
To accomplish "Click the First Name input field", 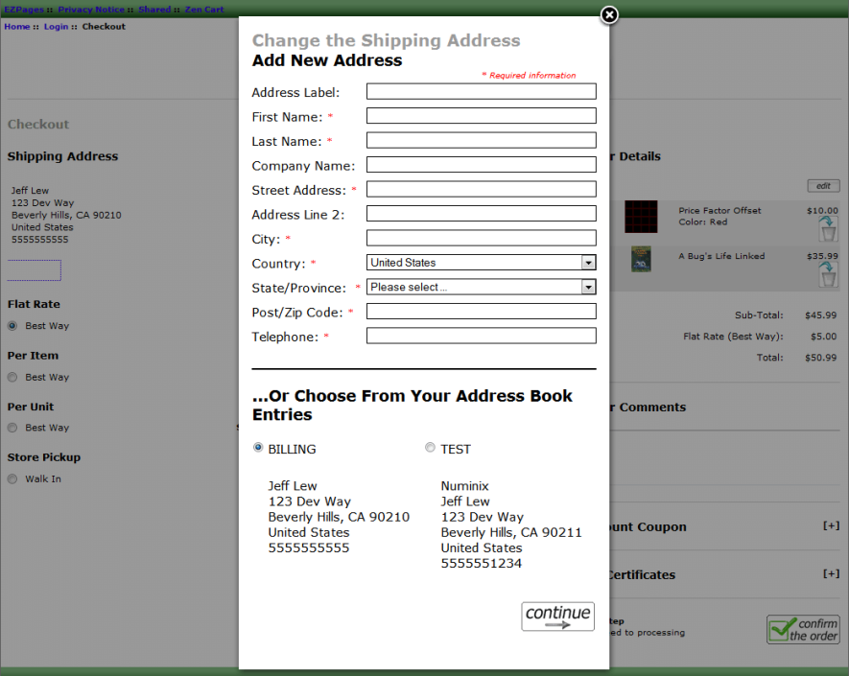I will (481, 115).
